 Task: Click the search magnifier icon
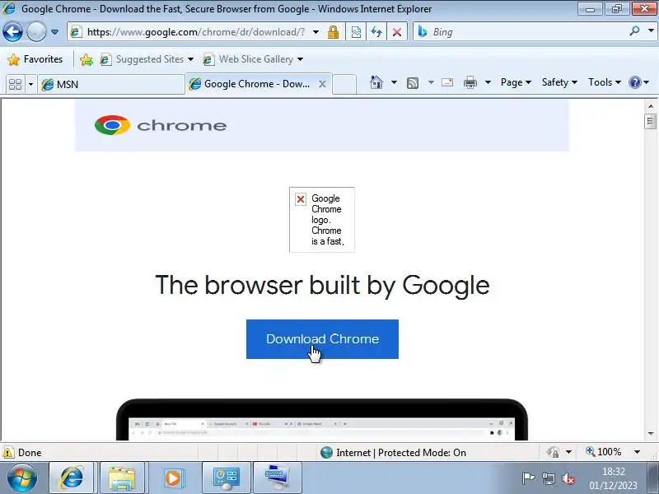click(634, 31)
